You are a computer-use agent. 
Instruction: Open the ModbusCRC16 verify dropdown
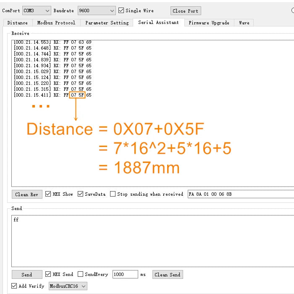tap(68, 286)
